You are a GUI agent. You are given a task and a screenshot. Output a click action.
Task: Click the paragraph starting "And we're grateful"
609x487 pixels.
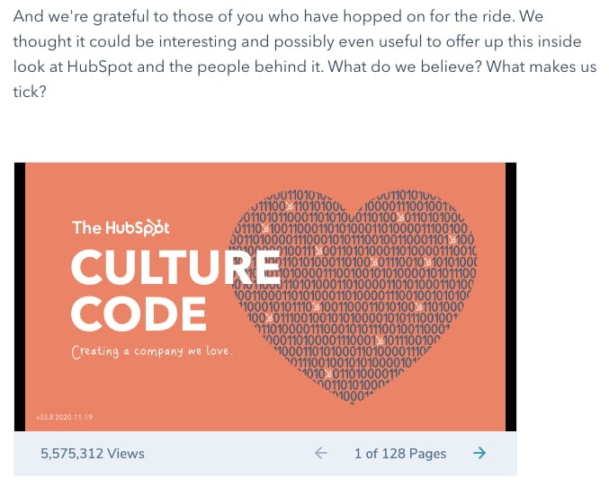304,54
